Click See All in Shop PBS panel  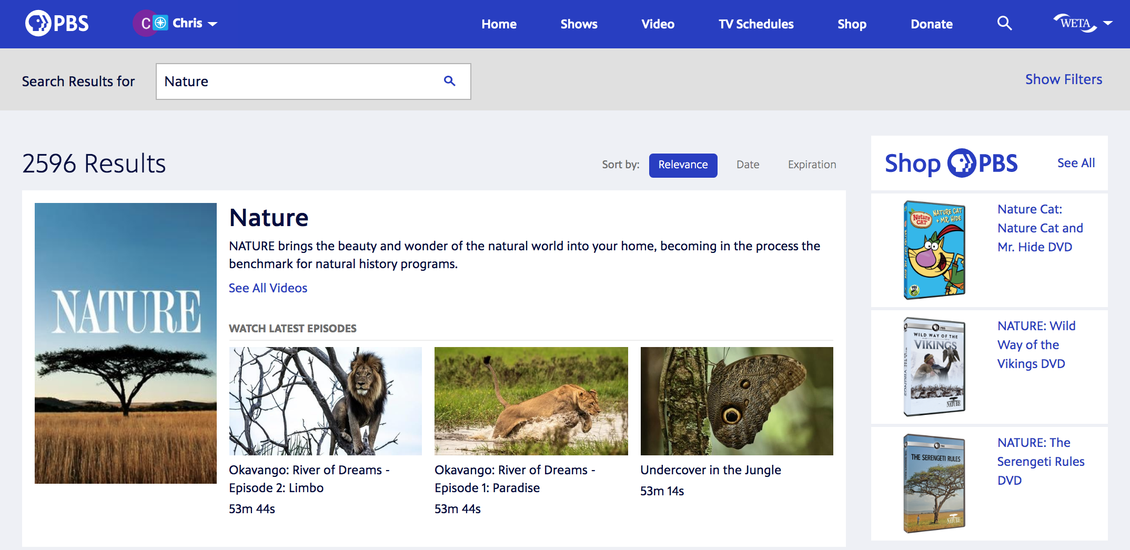point(1076,163)
